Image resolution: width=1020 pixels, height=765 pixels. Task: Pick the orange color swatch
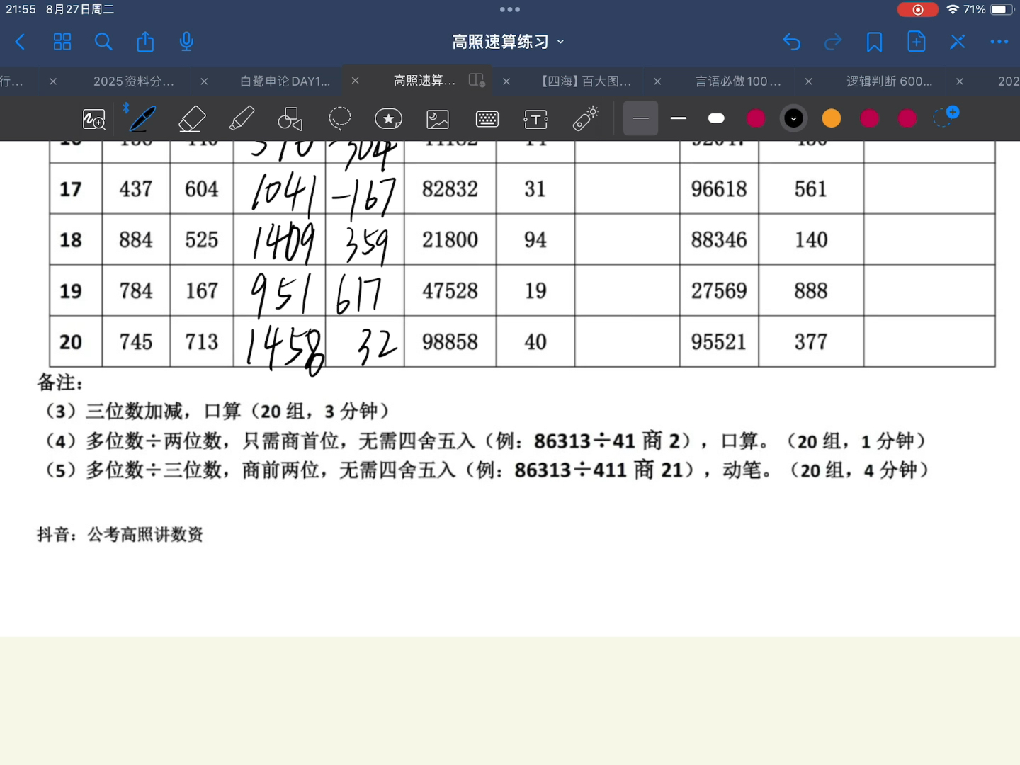pos(832,118)
